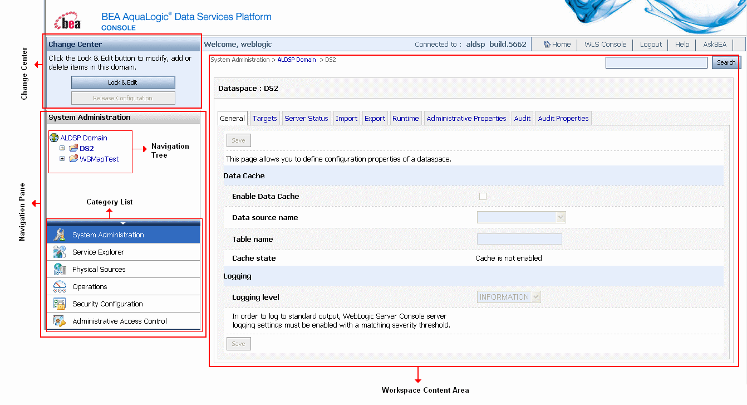Click the Security Configuration icon
747x405 pixels.
[x=60, y=304]
